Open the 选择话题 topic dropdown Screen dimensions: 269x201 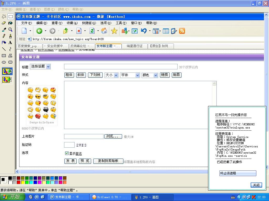click(x=40, y=66)
